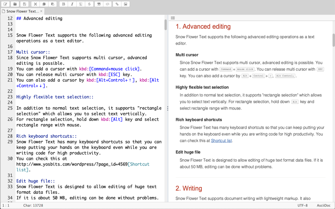The image size is (335, 209).
Task: Insert a hyperlink with link icon
Action: click(x=117, y=4)
